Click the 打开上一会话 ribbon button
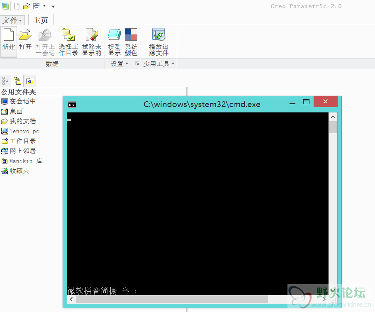The height and width of the screenshot is (312, 375). pos(45,42)
